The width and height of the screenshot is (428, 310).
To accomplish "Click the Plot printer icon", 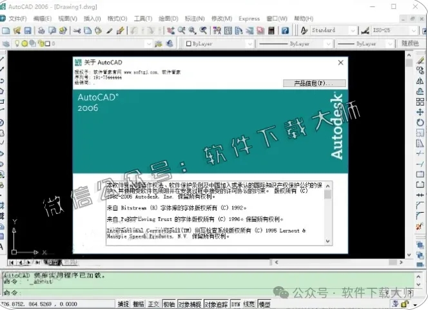I will tap(41, 30).
